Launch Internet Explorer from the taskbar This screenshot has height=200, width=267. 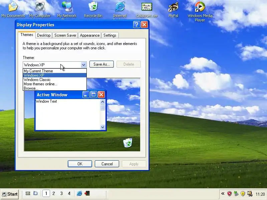[79, 193]
